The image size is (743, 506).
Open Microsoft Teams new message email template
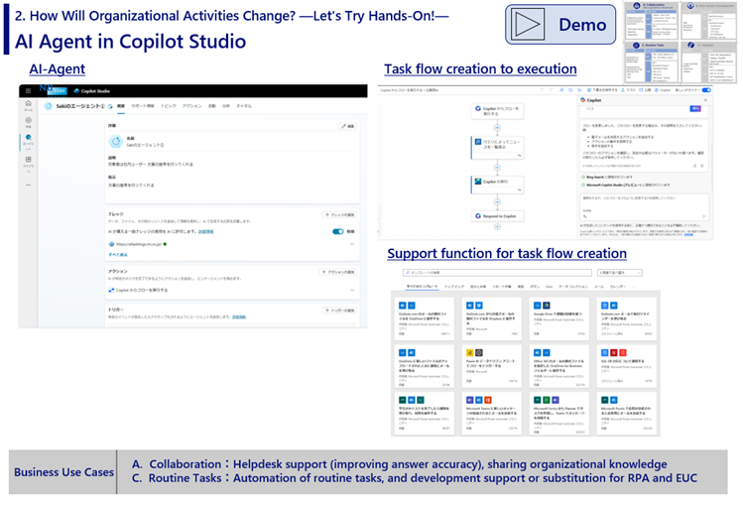[x=492, y=414]
